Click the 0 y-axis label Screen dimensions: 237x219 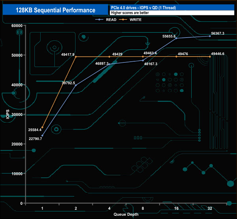point(22,203)
